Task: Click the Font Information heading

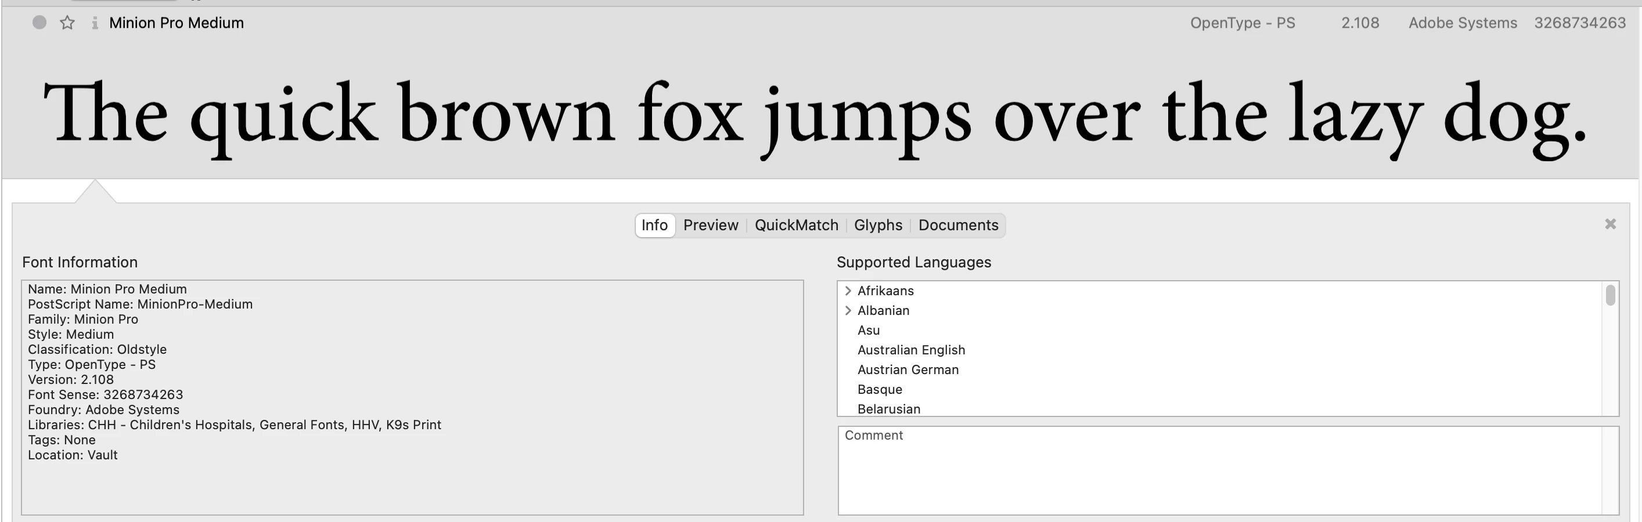Action: [80, 262]
